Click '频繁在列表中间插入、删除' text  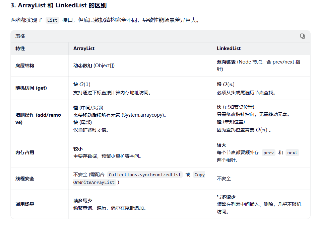click(245, 204)
